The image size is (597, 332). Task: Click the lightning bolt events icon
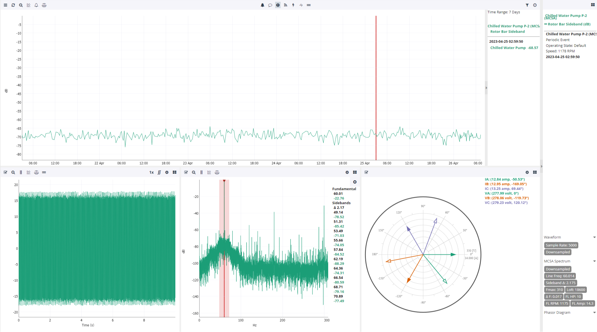(293, 5)
